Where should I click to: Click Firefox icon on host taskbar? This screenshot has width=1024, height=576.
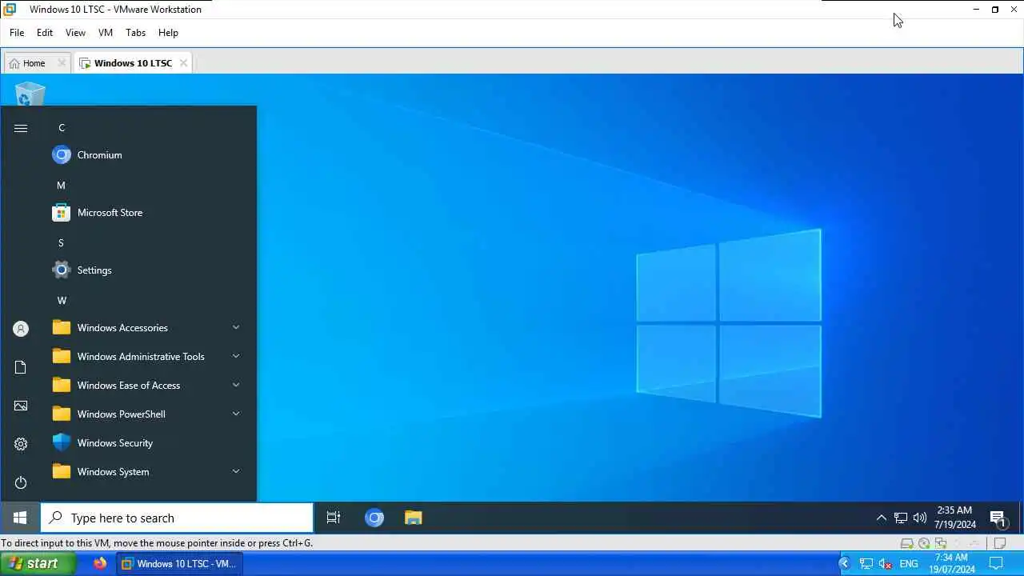[100, 563]
